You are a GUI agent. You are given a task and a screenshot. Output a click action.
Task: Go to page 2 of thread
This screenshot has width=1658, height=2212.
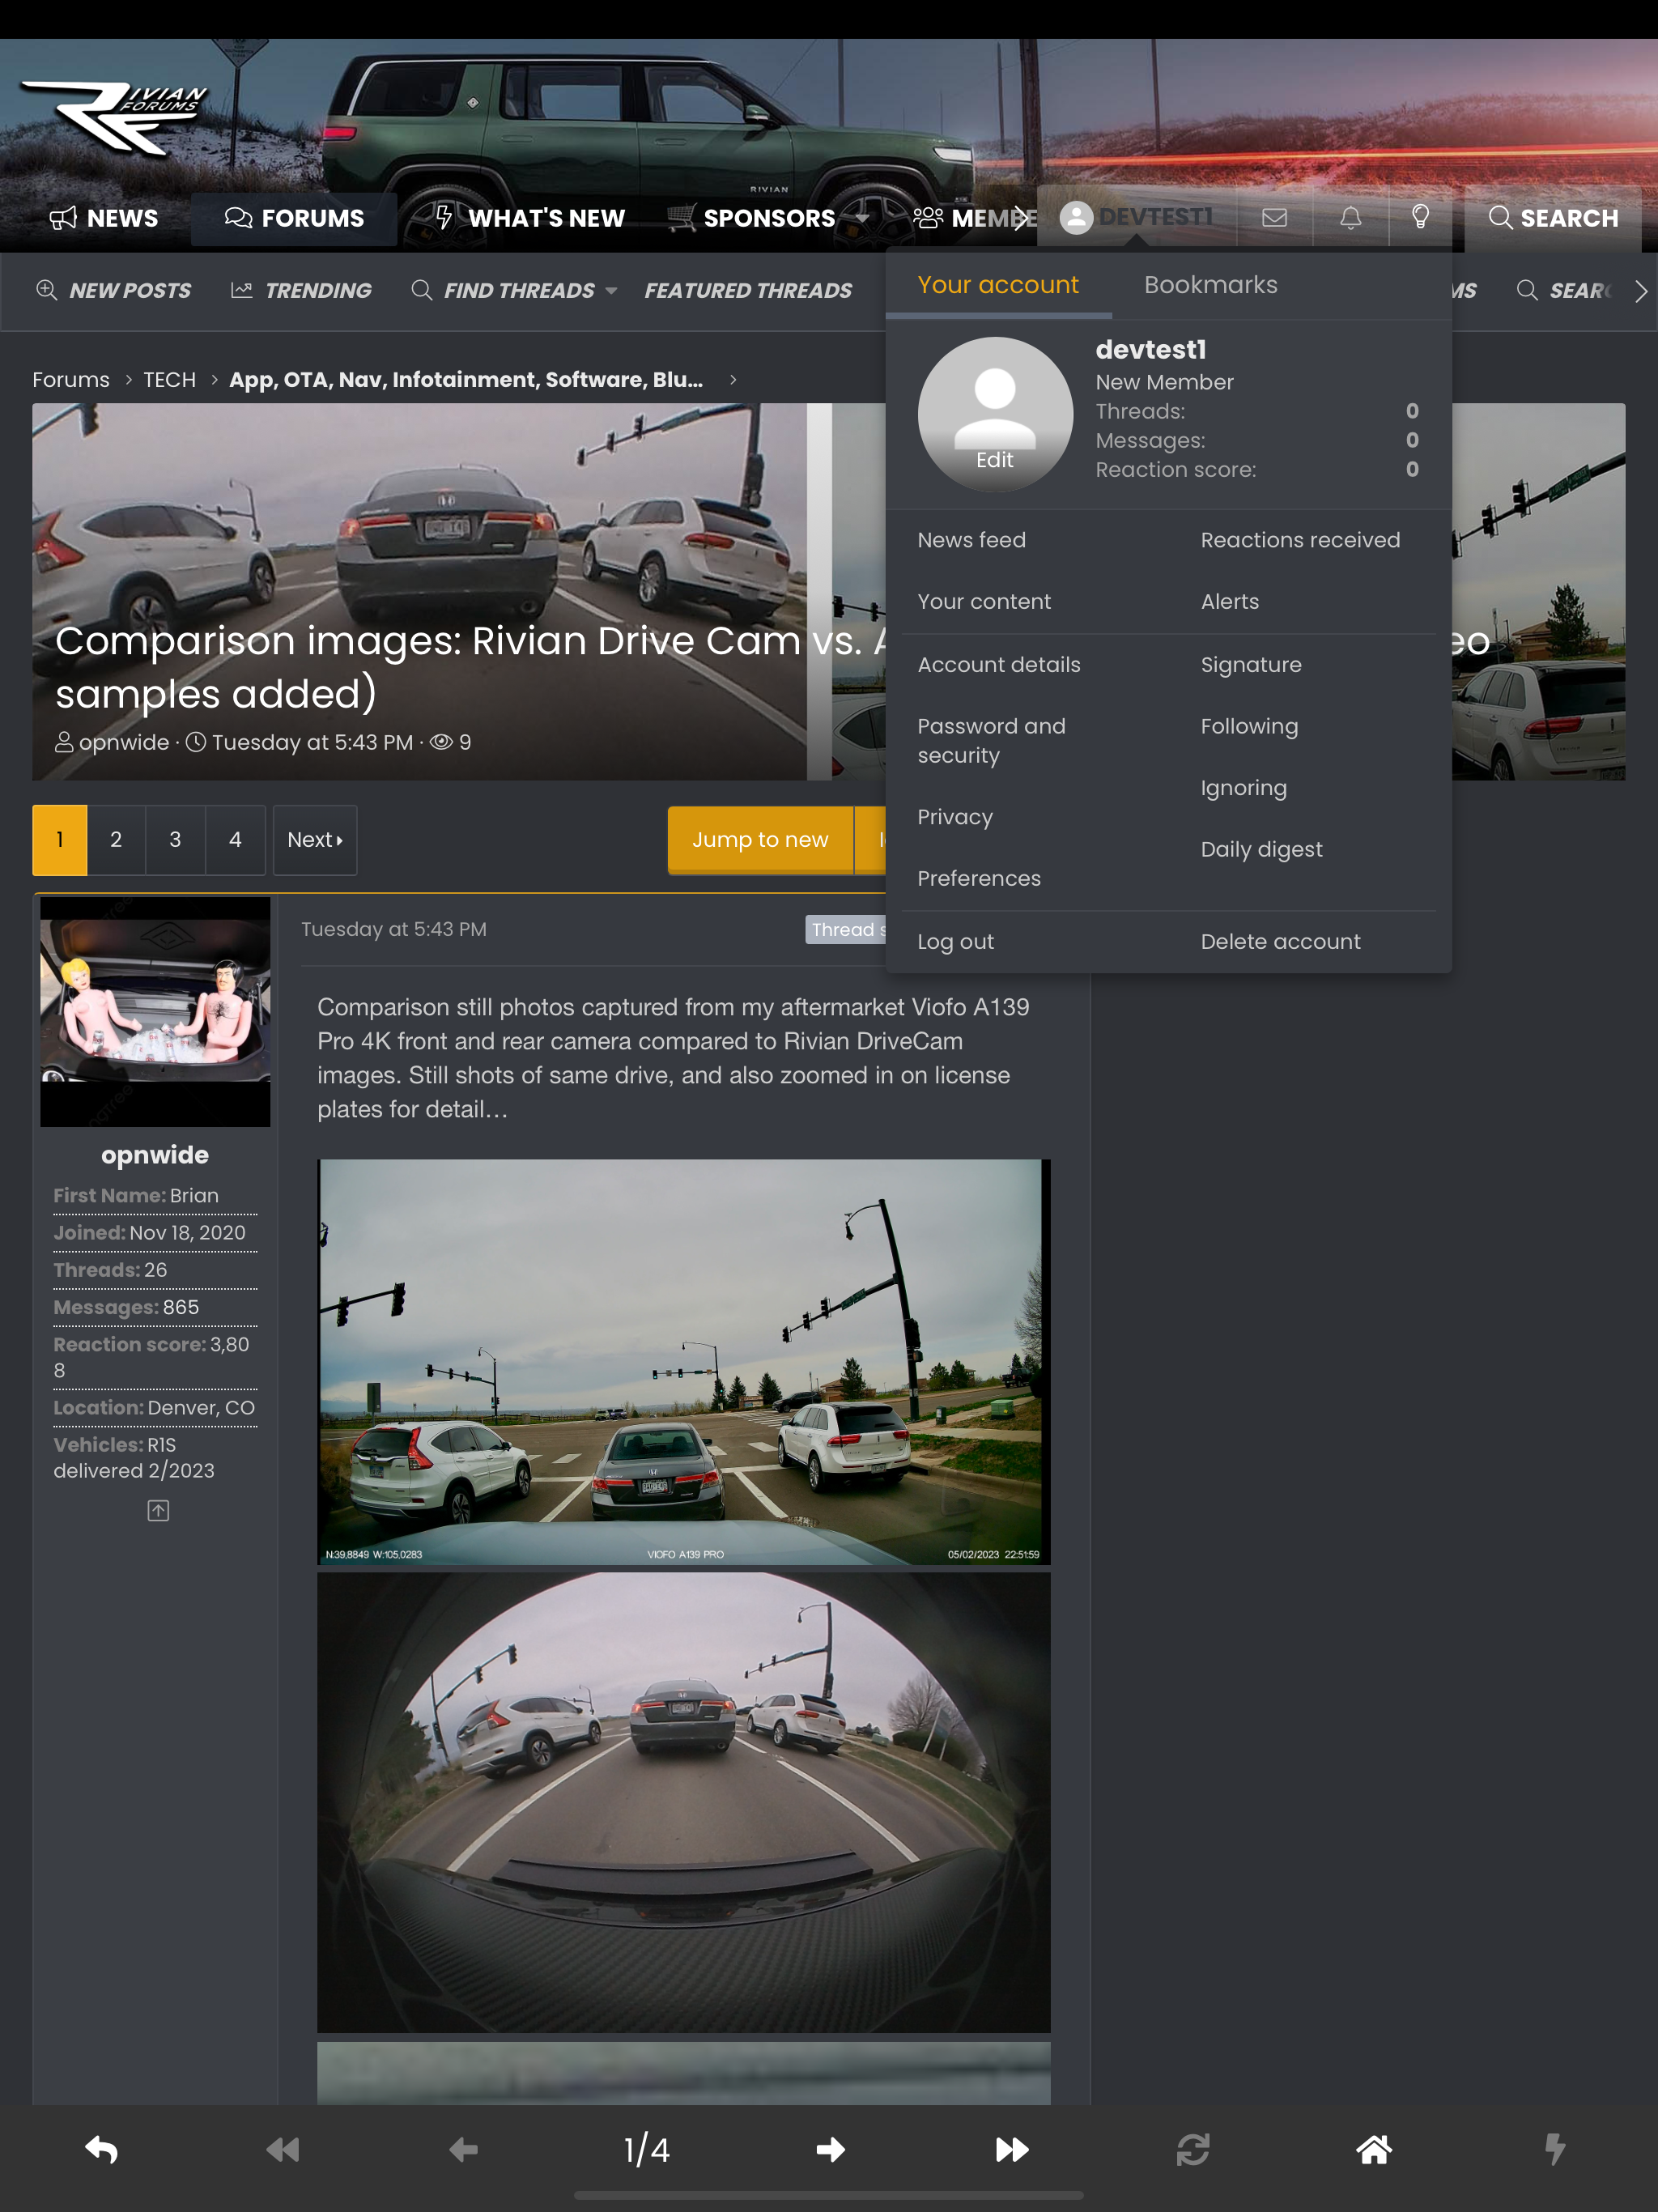click(116, 840)
